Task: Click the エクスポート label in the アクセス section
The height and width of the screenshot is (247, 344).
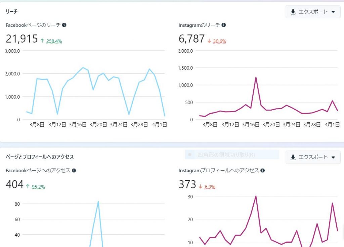Action: (313, 157)
